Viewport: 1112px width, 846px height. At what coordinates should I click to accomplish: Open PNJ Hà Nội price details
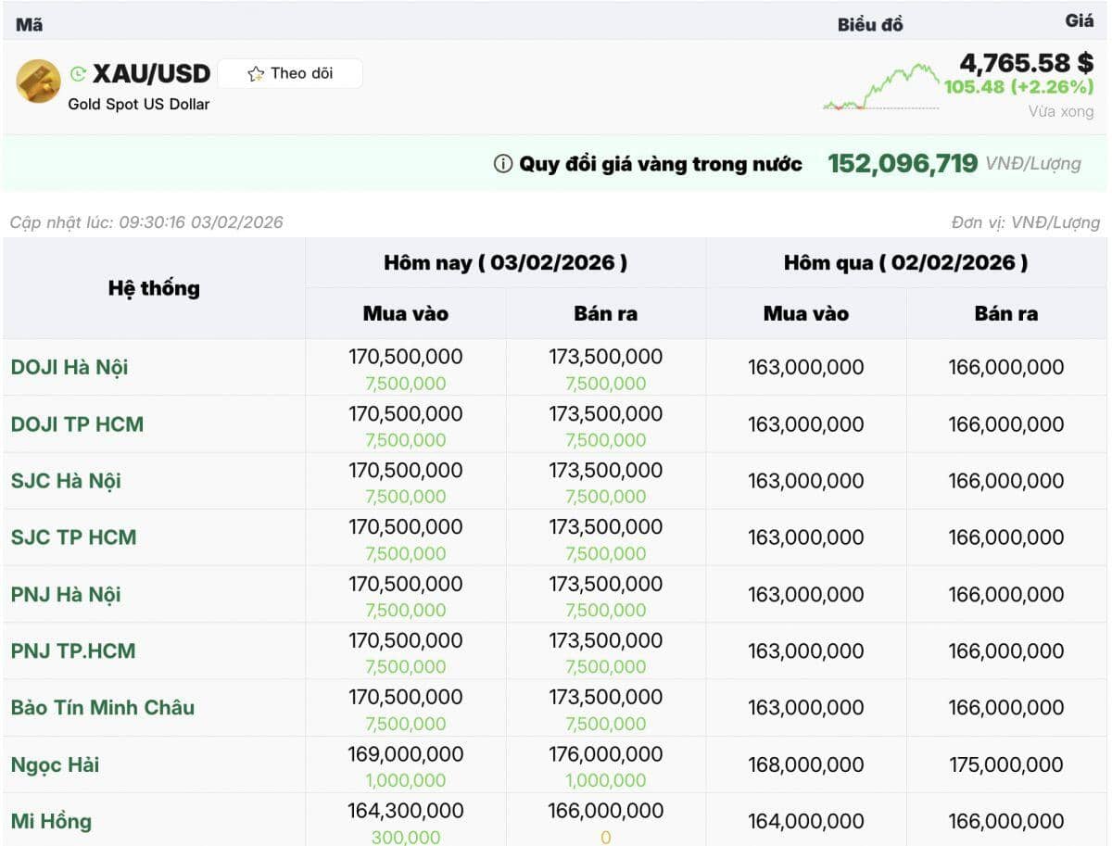click(66, 594)
